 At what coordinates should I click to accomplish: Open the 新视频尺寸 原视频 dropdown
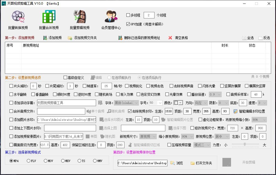click(148, 136)
